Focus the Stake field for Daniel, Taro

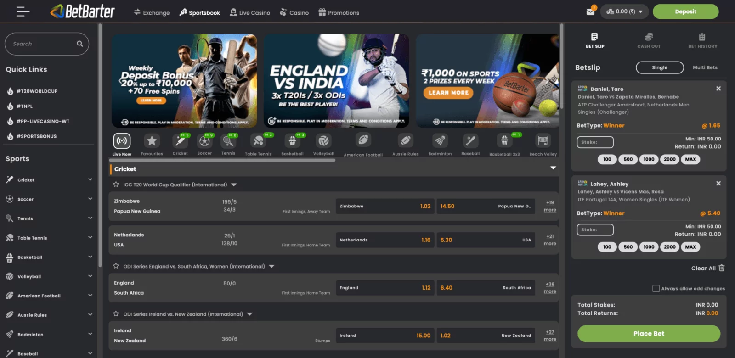point(595,142)
